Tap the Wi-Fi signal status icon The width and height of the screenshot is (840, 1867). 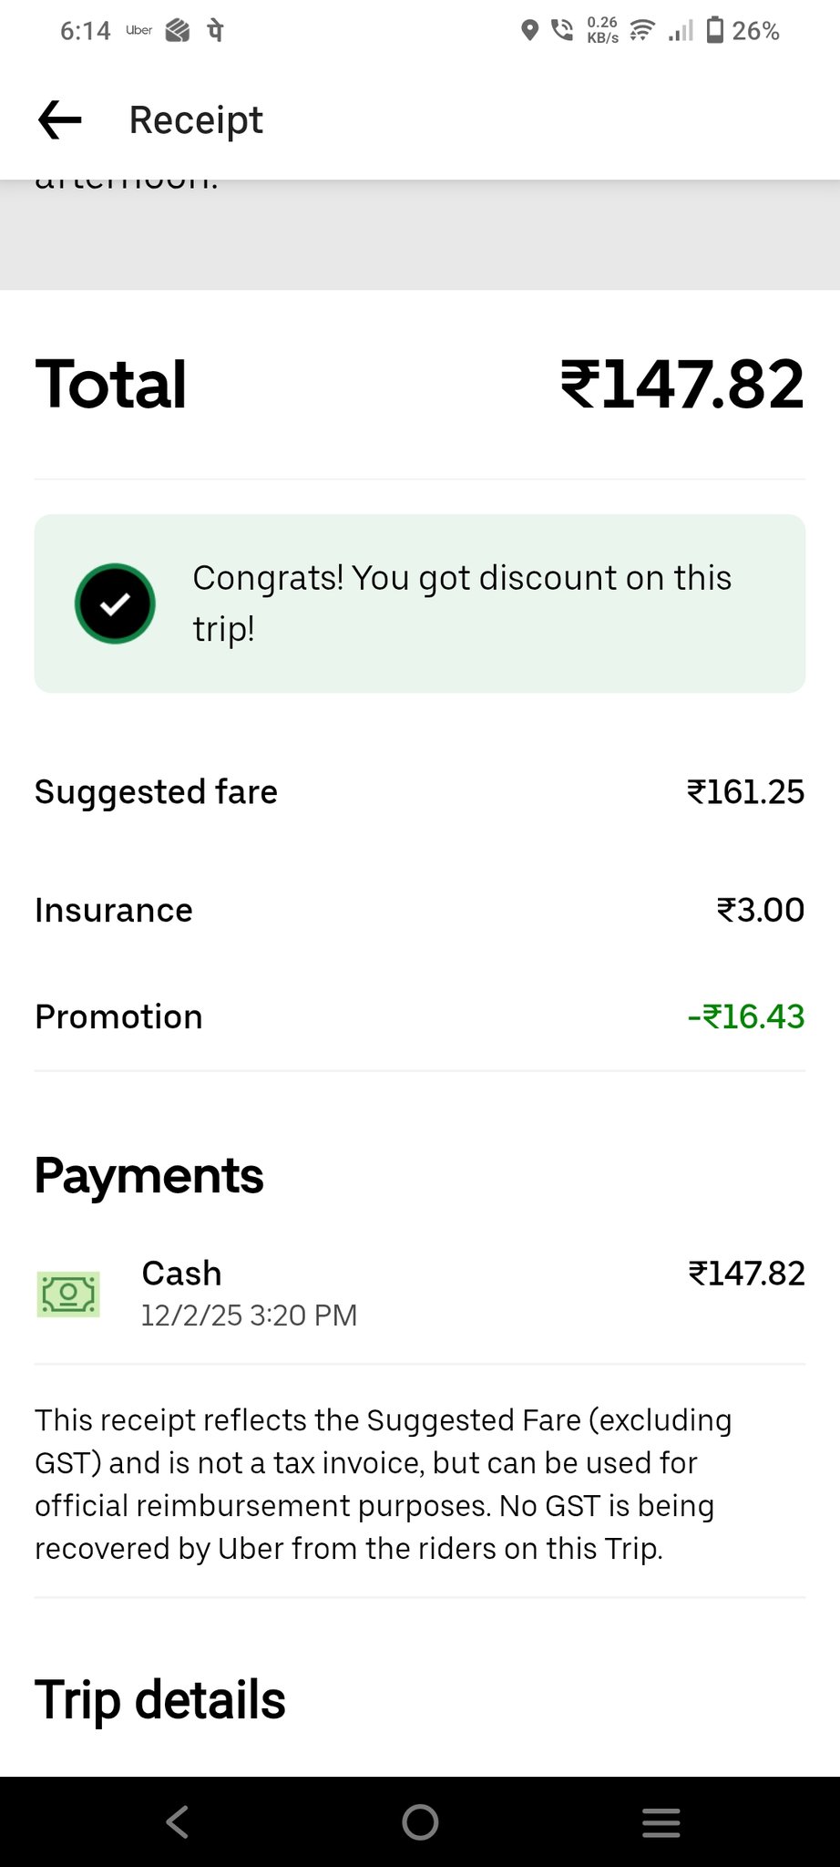coord(642,30)
